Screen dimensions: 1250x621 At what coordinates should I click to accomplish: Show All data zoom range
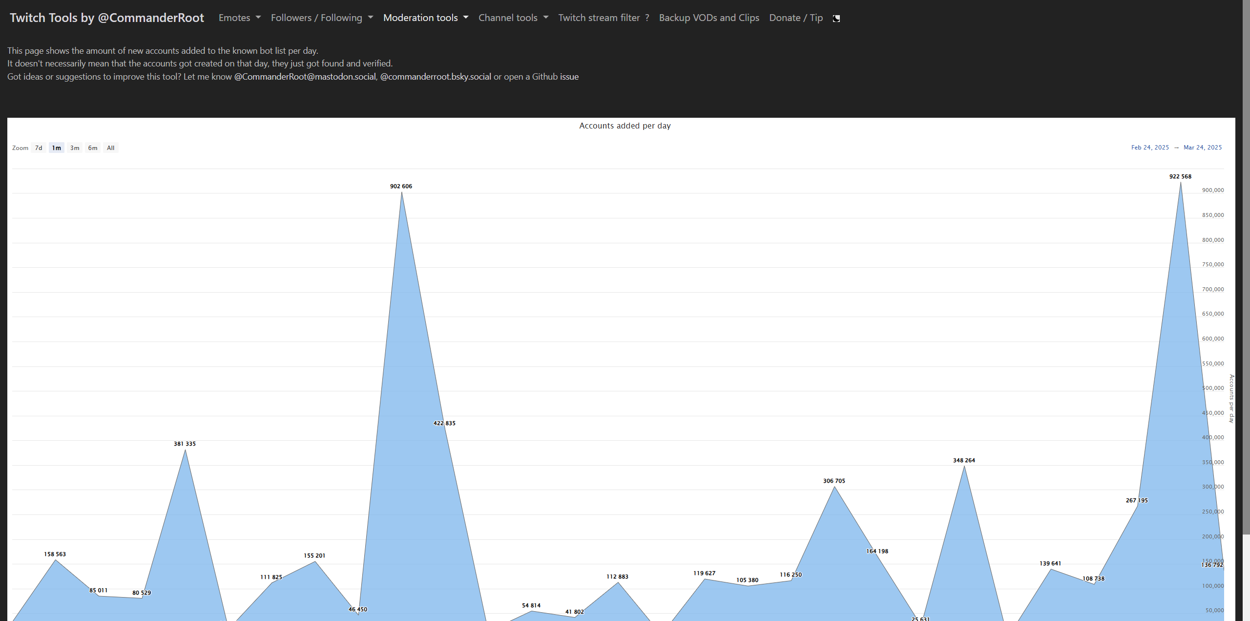click(x=111, y=148)
